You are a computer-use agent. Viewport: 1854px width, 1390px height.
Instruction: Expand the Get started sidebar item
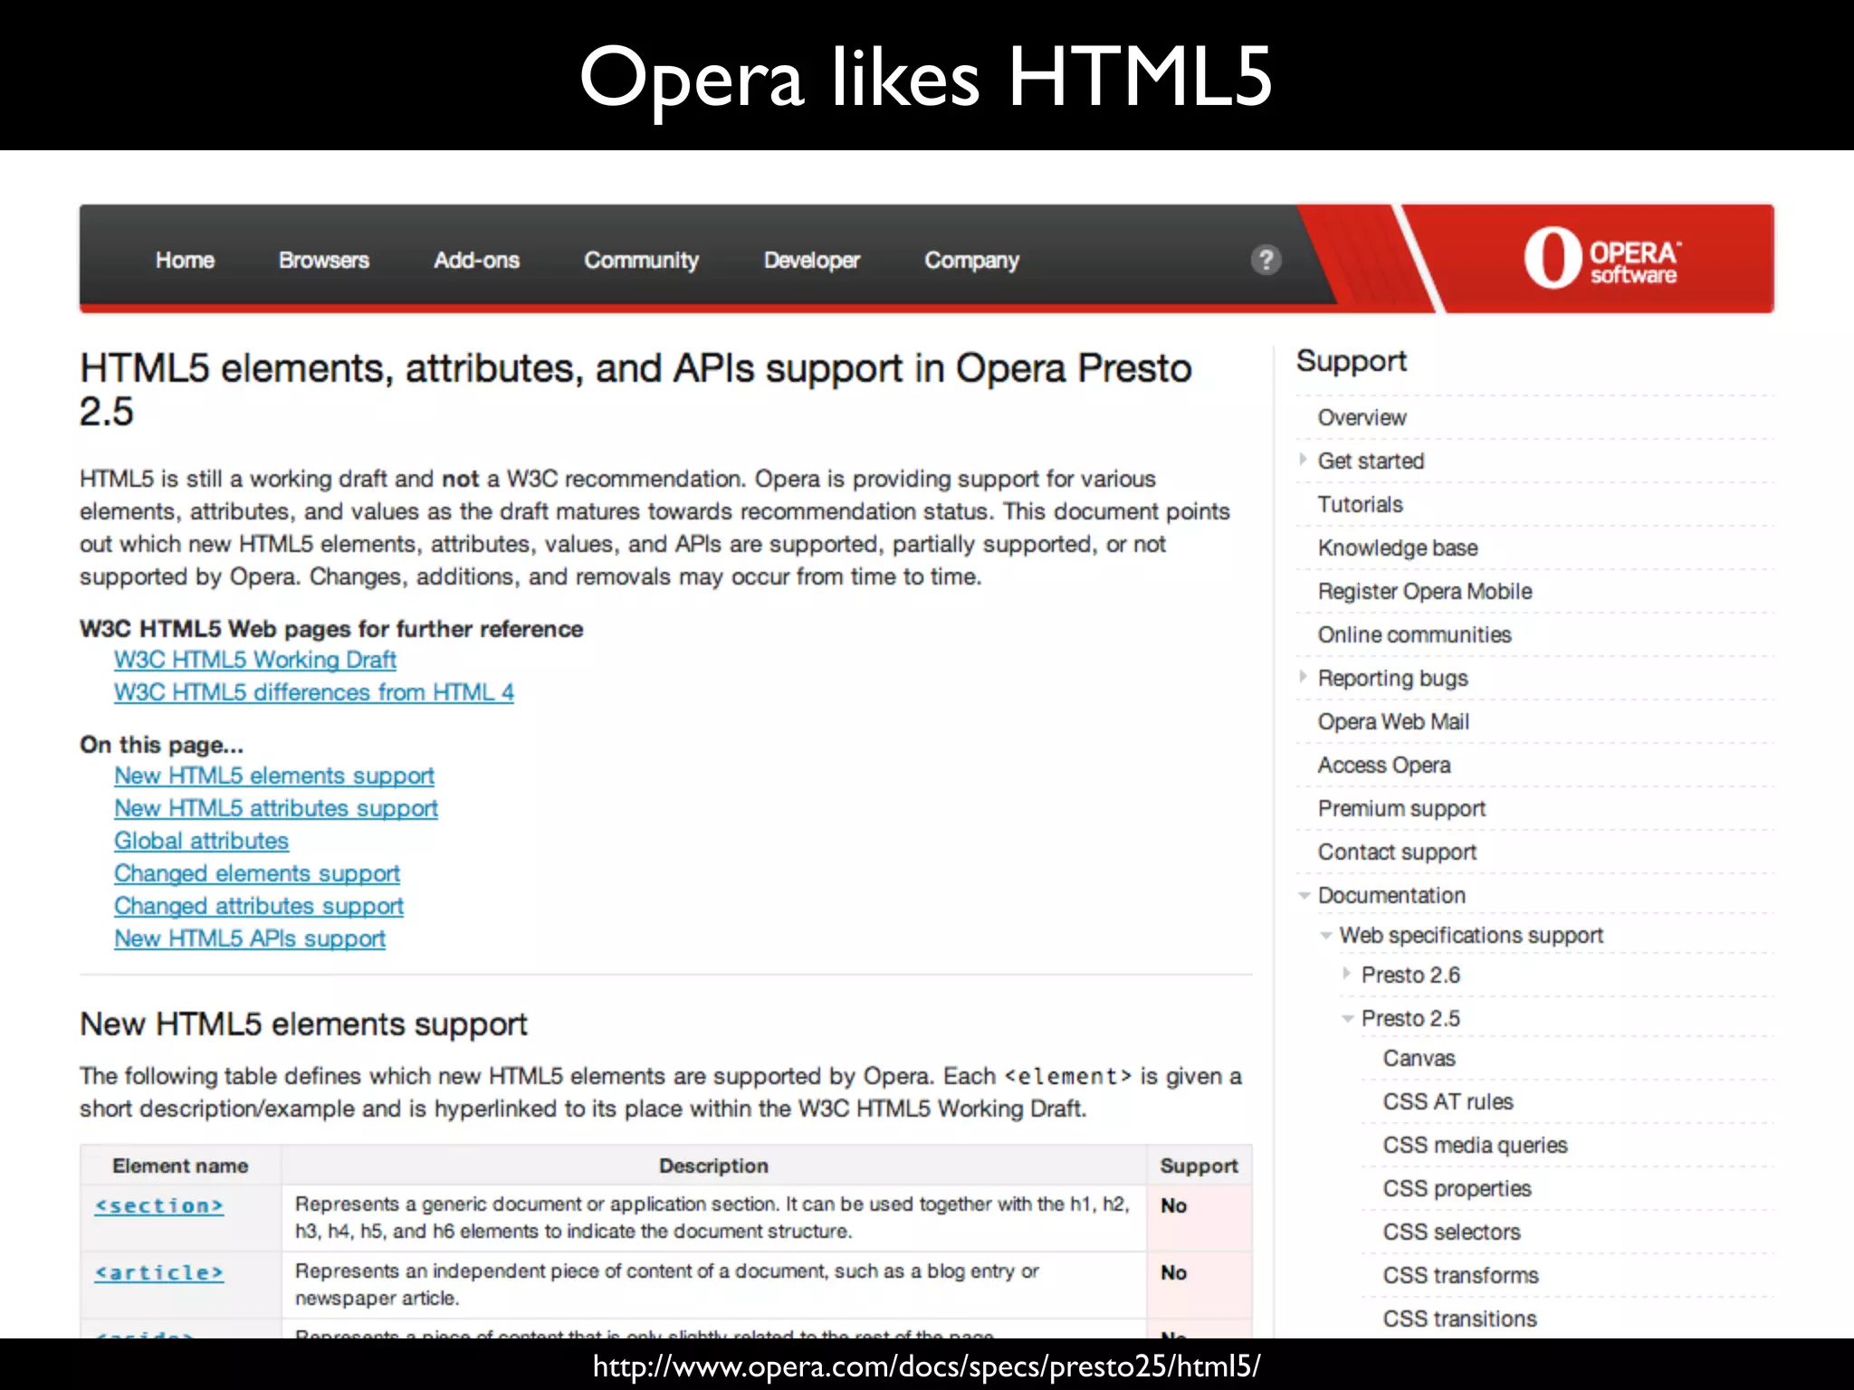(1304, 460)
